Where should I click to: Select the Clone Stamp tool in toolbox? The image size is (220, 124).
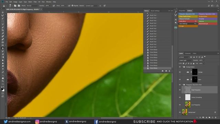(x=3, y=48)
